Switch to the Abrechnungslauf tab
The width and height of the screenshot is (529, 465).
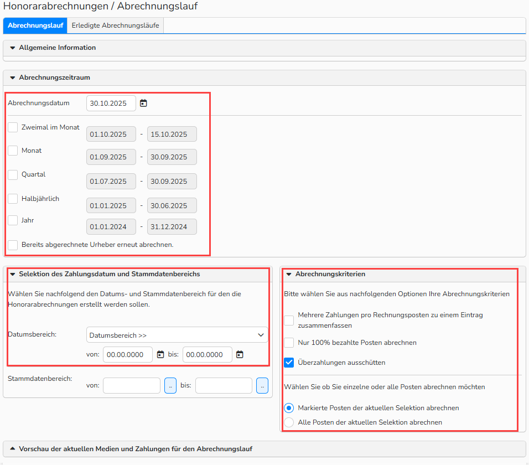click(x=35, y=25)
